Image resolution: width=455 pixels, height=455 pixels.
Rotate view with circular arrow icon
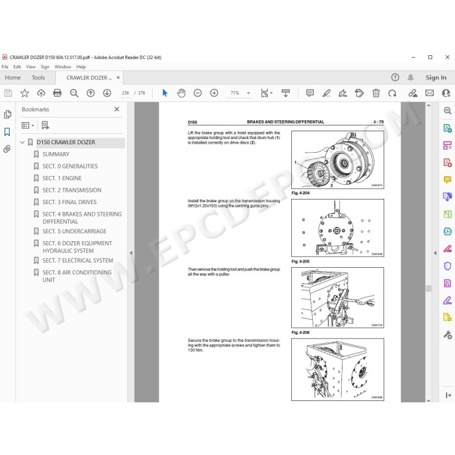[393, 93]
